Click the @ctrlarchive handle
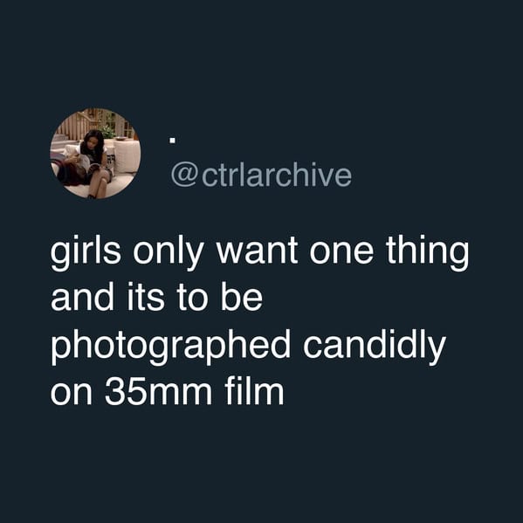 tap(261, 175)
